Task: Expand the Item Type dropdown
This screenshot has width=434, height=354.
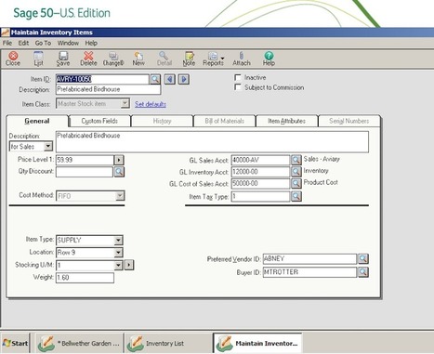Action: [x=118, y=241]
